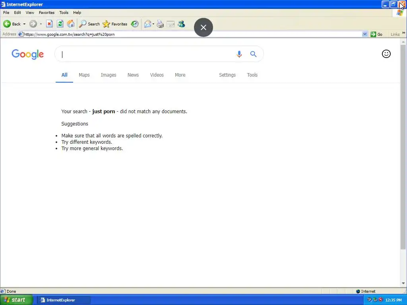Open the Help menu

point(77,12)
